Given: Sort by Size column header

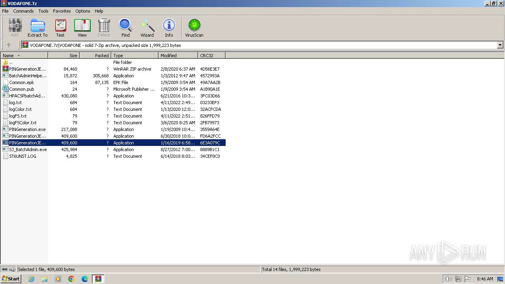Looking at the screenshot, I should 64,56.
